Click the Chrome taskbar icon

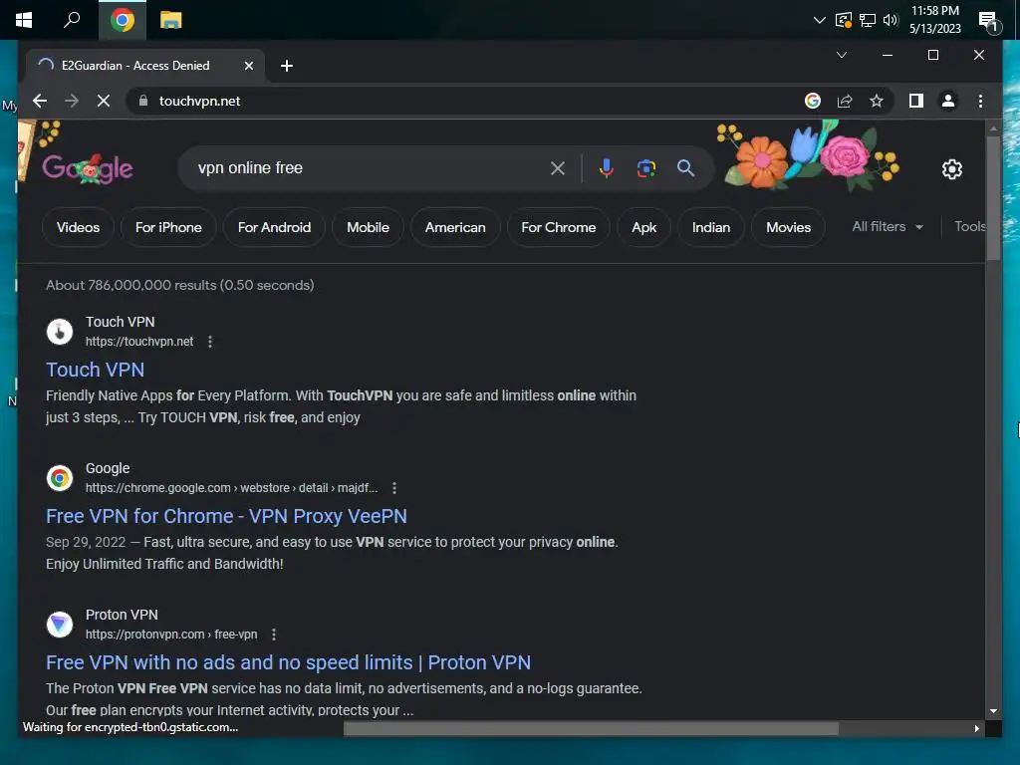click(x=123, y=20)
